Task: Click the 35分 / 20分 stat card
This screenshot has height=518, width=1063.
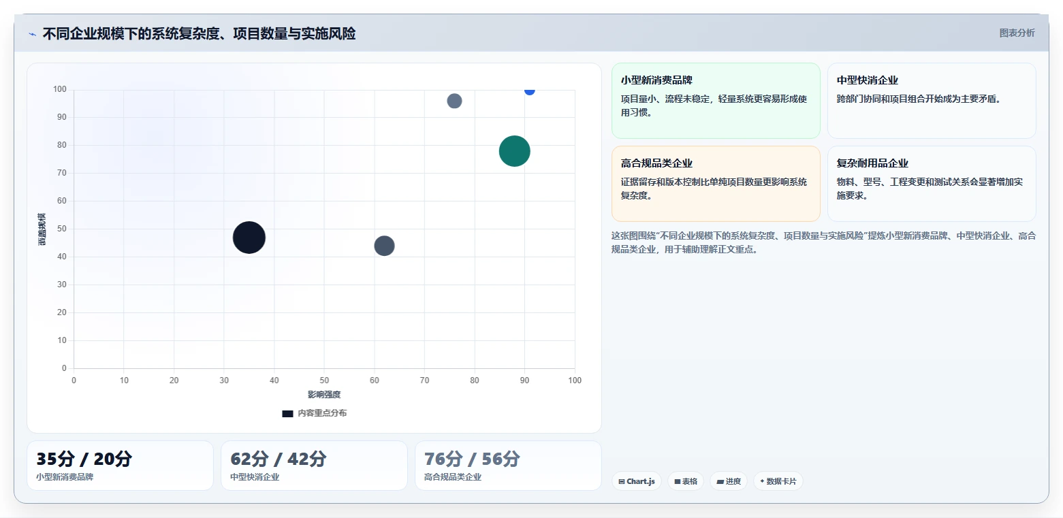Action: click(x=120, y=466)
